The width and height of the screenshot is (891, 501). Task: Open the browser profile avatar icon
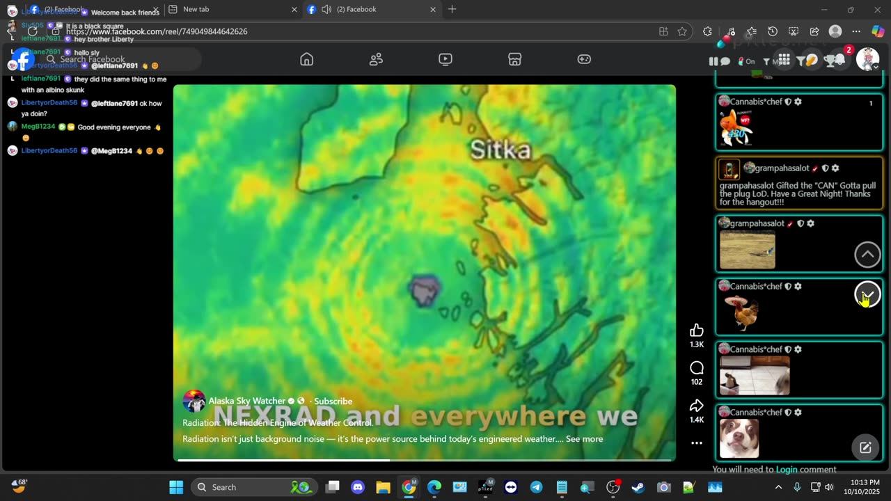835,31
